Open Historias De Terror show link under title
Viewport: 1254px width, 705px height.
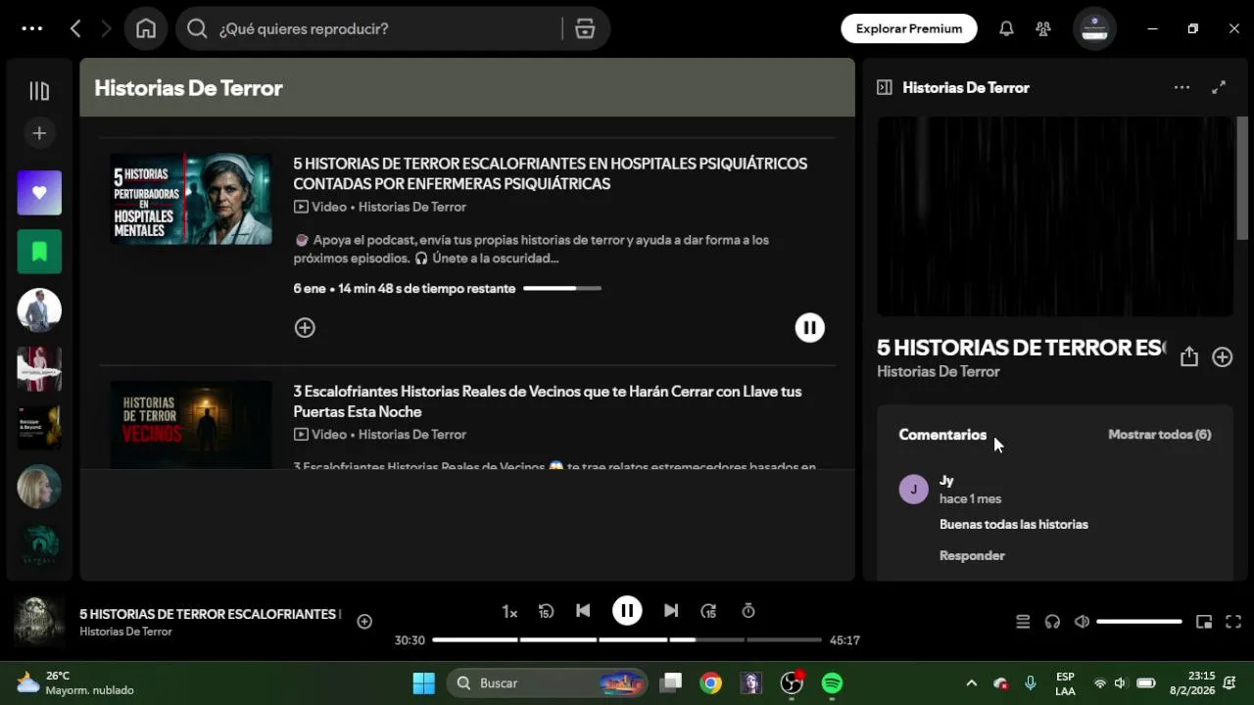click(x=938, y=371)
